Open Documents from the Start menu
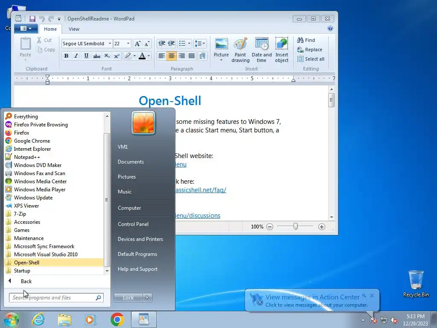437x328 pixels. click(131, 162)
